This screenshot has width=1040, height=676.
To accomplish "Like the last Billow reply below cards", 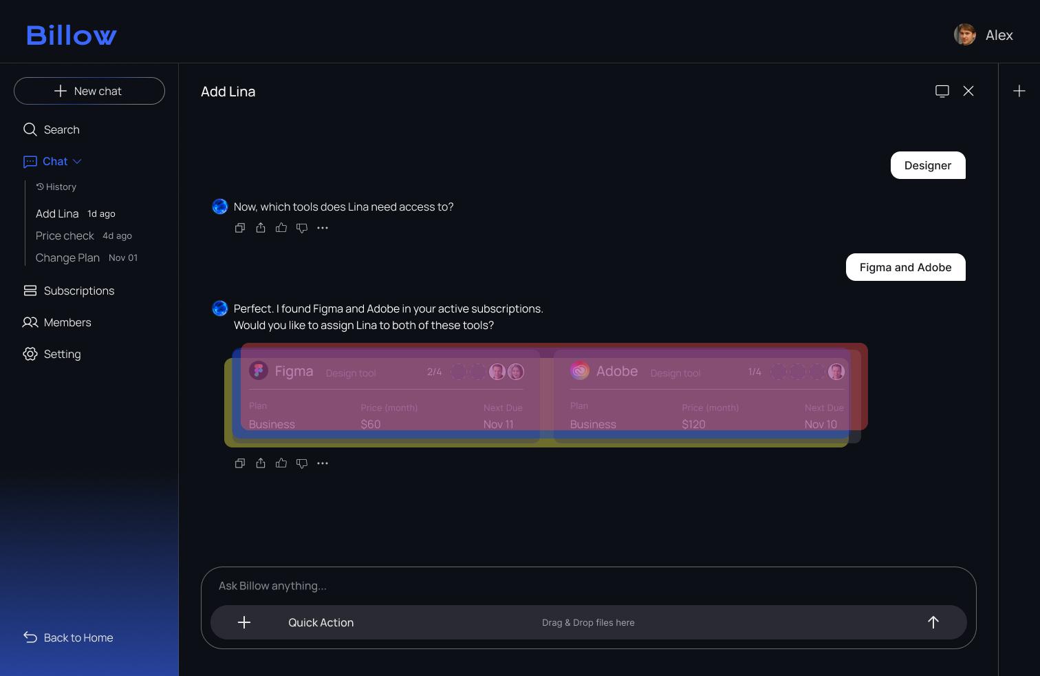I will (281, 463).
